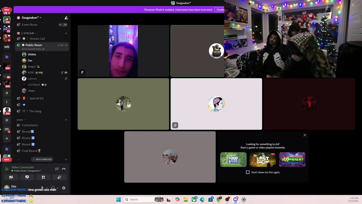Open the Windows Start menu
This screenshot has width=362, height=204.
click(118, 199)
